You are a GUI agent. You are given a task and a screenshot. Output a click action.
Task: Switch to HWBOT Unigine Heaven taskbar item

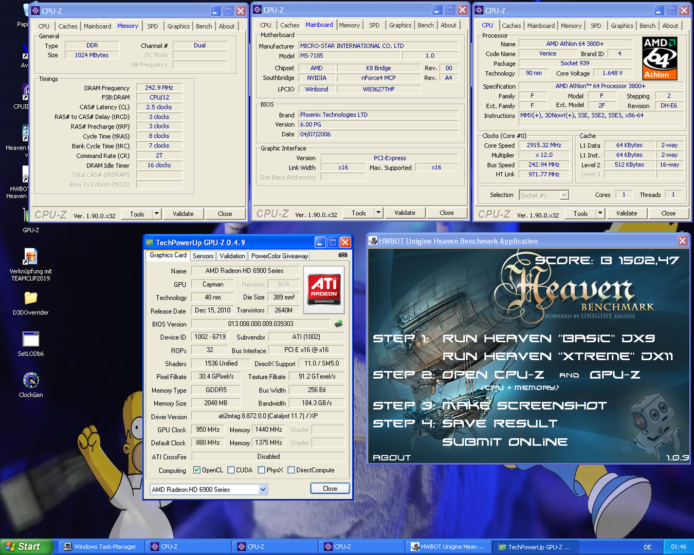tap(448, 547)
